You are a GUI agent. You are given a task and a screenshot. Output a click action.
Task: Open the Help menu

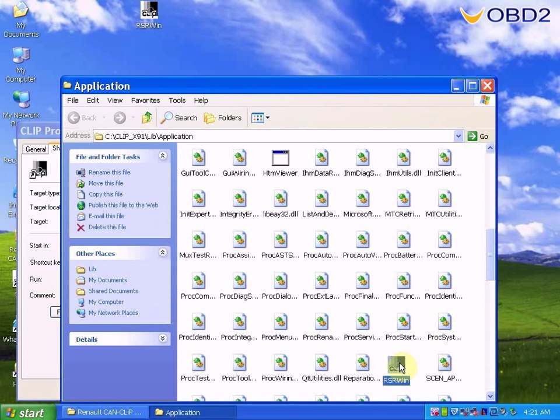click(x=201, y=100)
